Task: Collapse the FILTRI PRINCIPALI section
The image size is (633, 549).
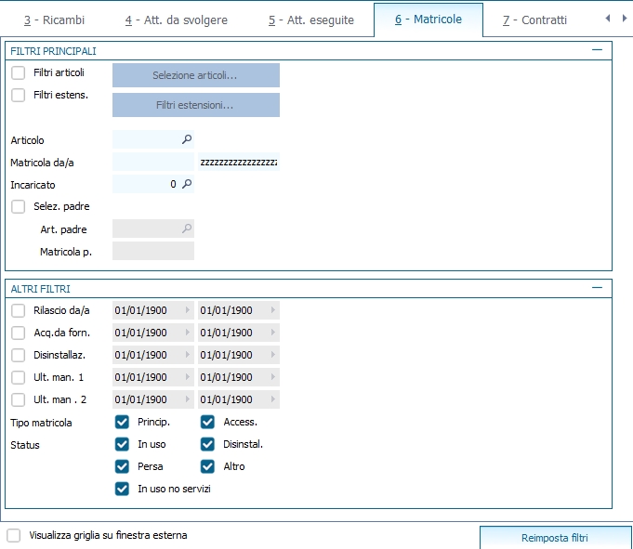Action: 597,50
